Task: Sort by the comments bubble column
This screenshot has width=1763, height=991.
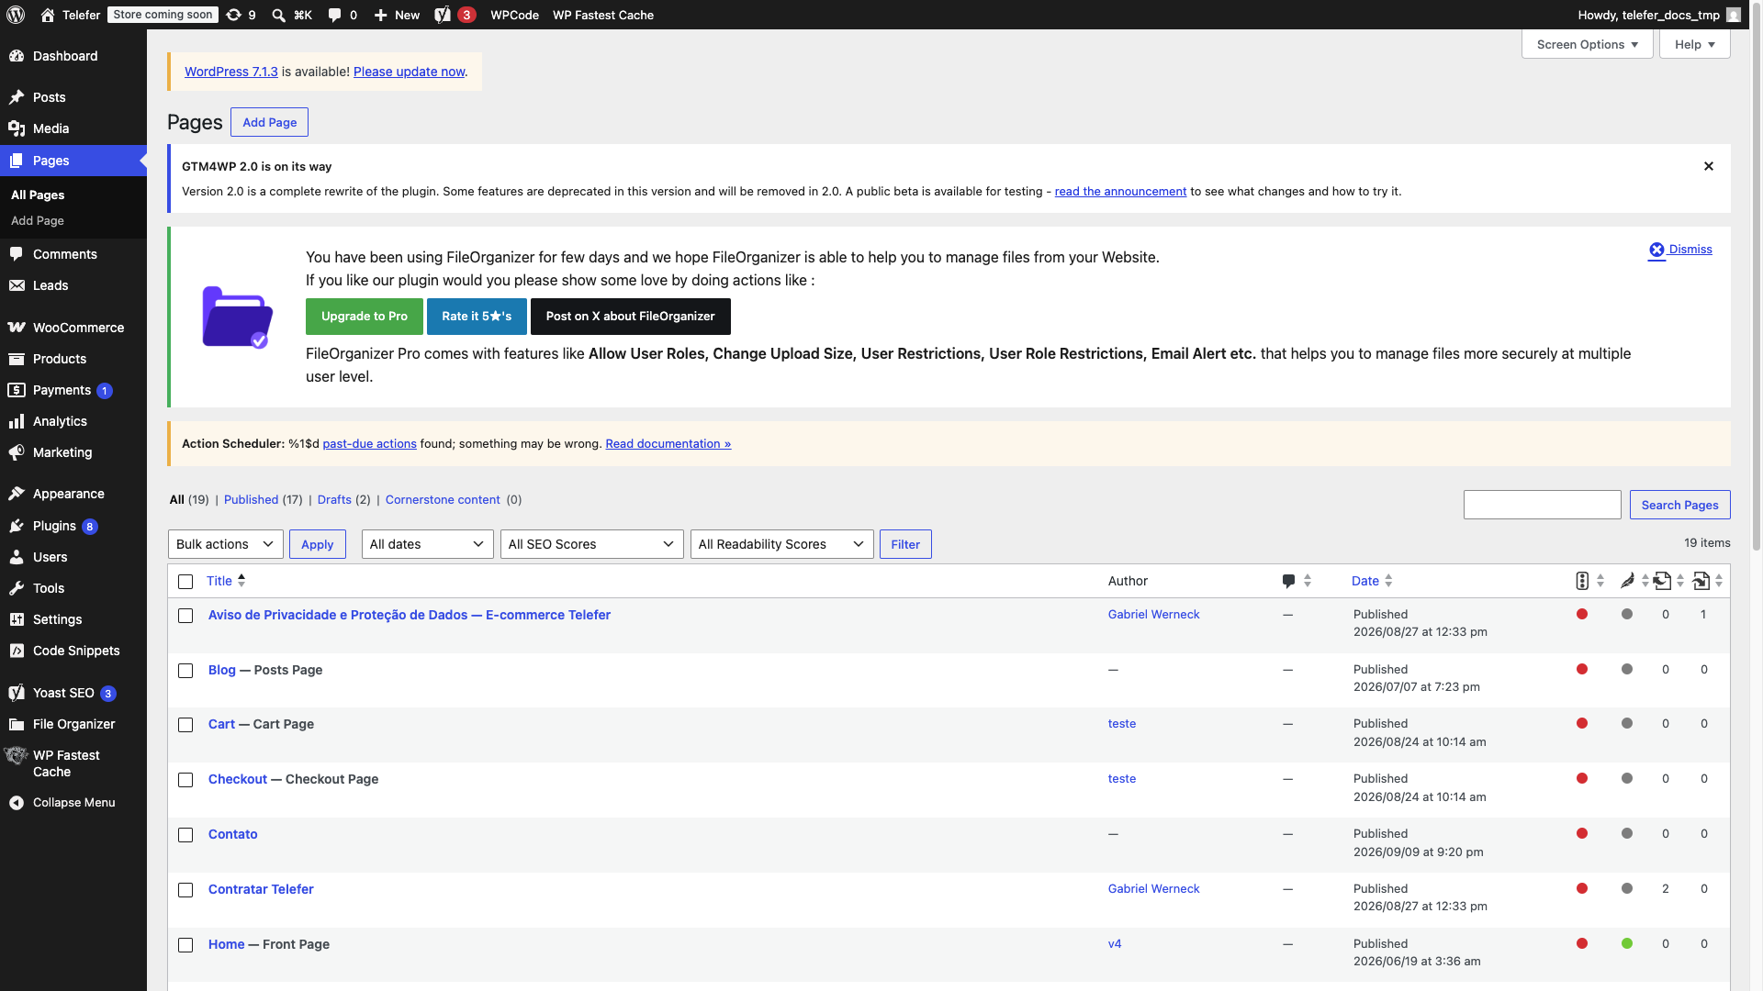Action: click(1296, 581)
